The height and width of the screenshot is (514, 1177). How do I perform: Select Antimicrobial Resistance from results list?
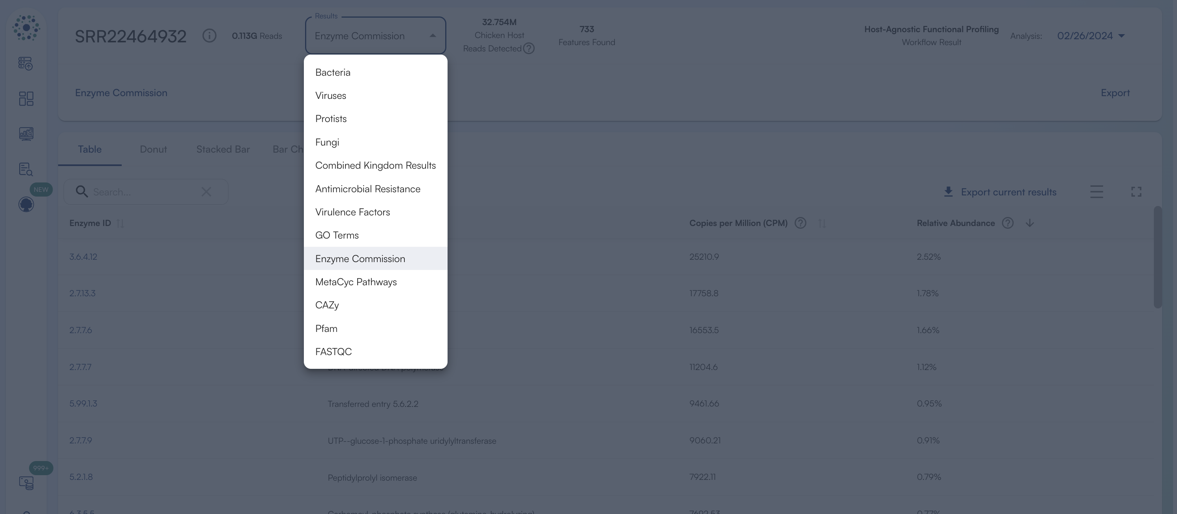pyautogui.click(x=367, y=189)
